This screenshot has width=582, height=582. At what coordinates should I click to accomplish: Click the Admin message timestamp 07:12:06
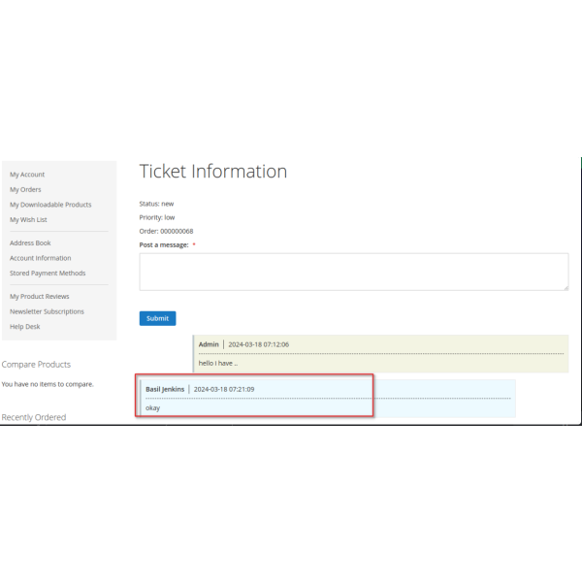click(258, 344)
